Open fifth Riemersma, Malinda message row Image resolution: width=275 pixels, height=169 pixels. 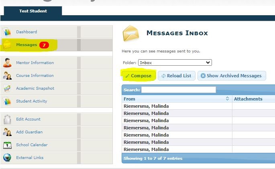coord(146,135)
